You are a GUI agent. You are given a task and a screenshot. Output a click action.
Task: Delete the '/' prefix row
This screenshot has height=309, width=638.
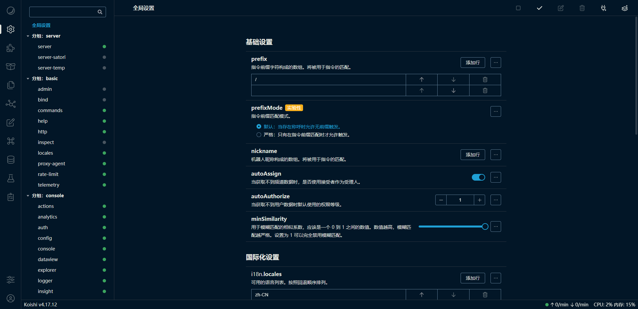point(485,79)
